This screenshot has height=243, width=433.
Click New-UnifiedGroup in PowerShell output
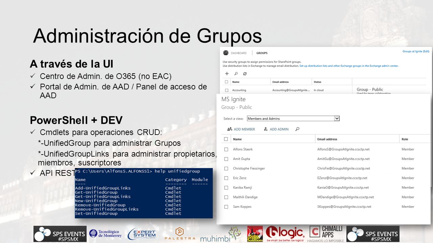(96, 201)
